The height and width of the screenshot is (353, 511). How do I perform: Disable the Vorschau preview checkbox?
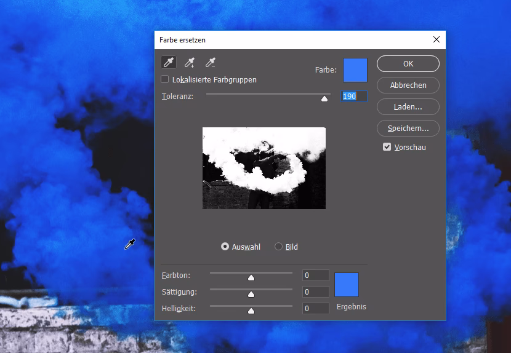[387, 147]
